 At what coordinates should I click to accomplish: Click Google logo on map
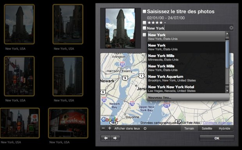tap(109, 120)
